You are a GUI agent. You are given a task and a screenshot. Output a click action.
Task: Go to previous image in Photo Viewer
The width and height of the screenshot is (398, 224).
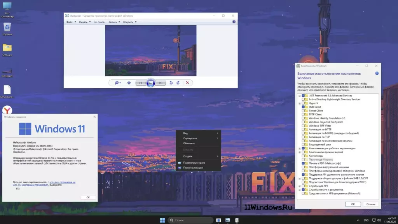[x=140, y=83]
